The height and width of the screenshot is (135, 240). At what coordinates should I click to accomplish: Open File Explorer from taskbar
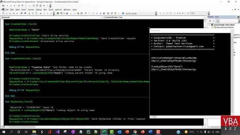pos(34,132)
